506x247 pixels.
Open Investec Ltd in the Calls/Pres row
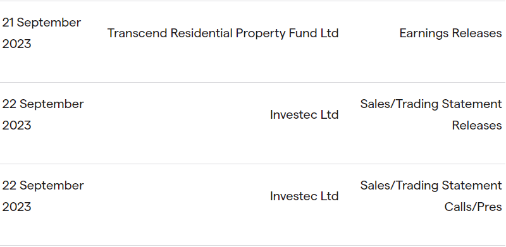coord(304,196)
